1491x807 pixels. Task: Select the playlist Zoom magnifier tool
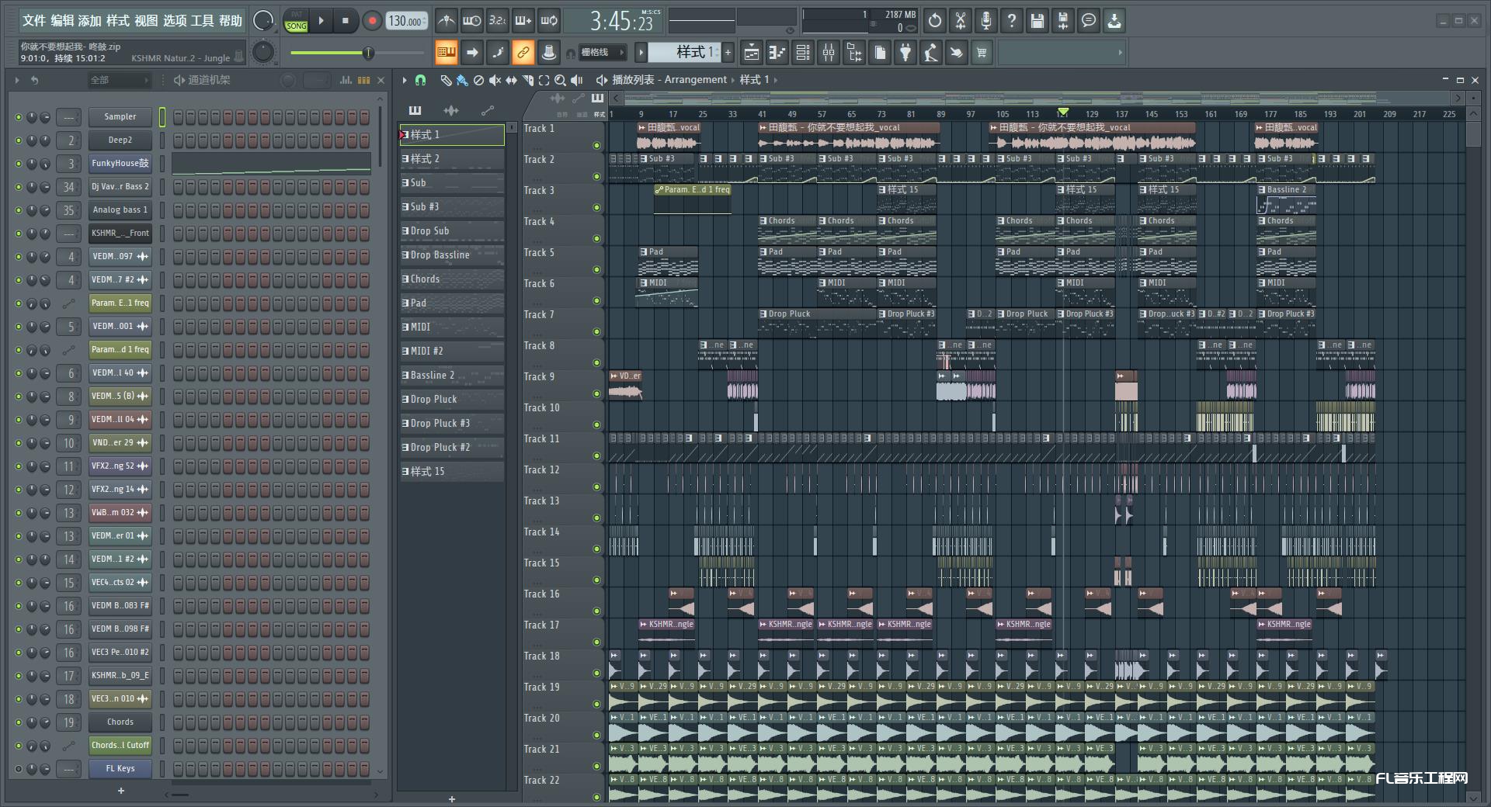pyautogui.click(x=560, y=80)
